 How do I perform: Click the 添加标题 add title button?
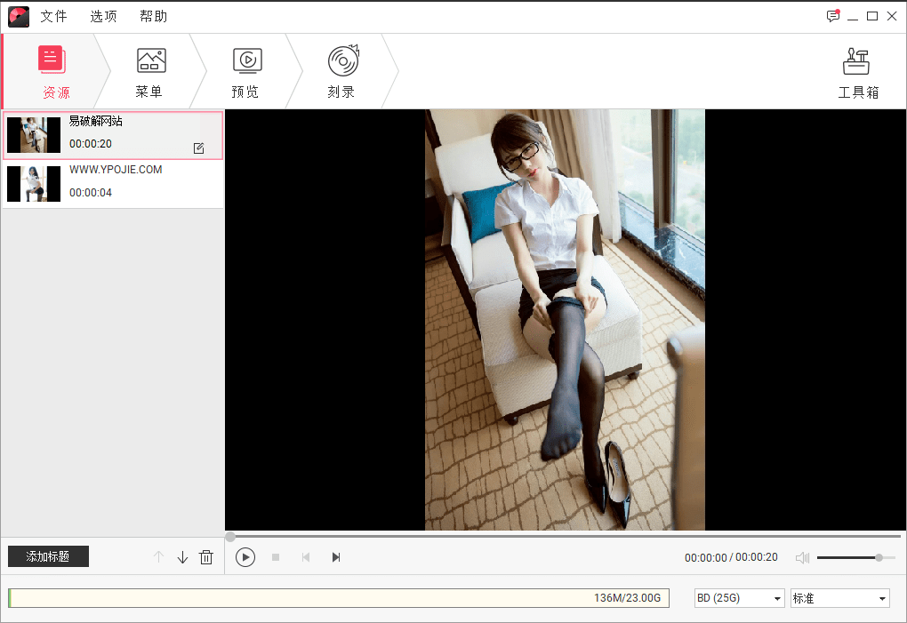coord(47,555)
